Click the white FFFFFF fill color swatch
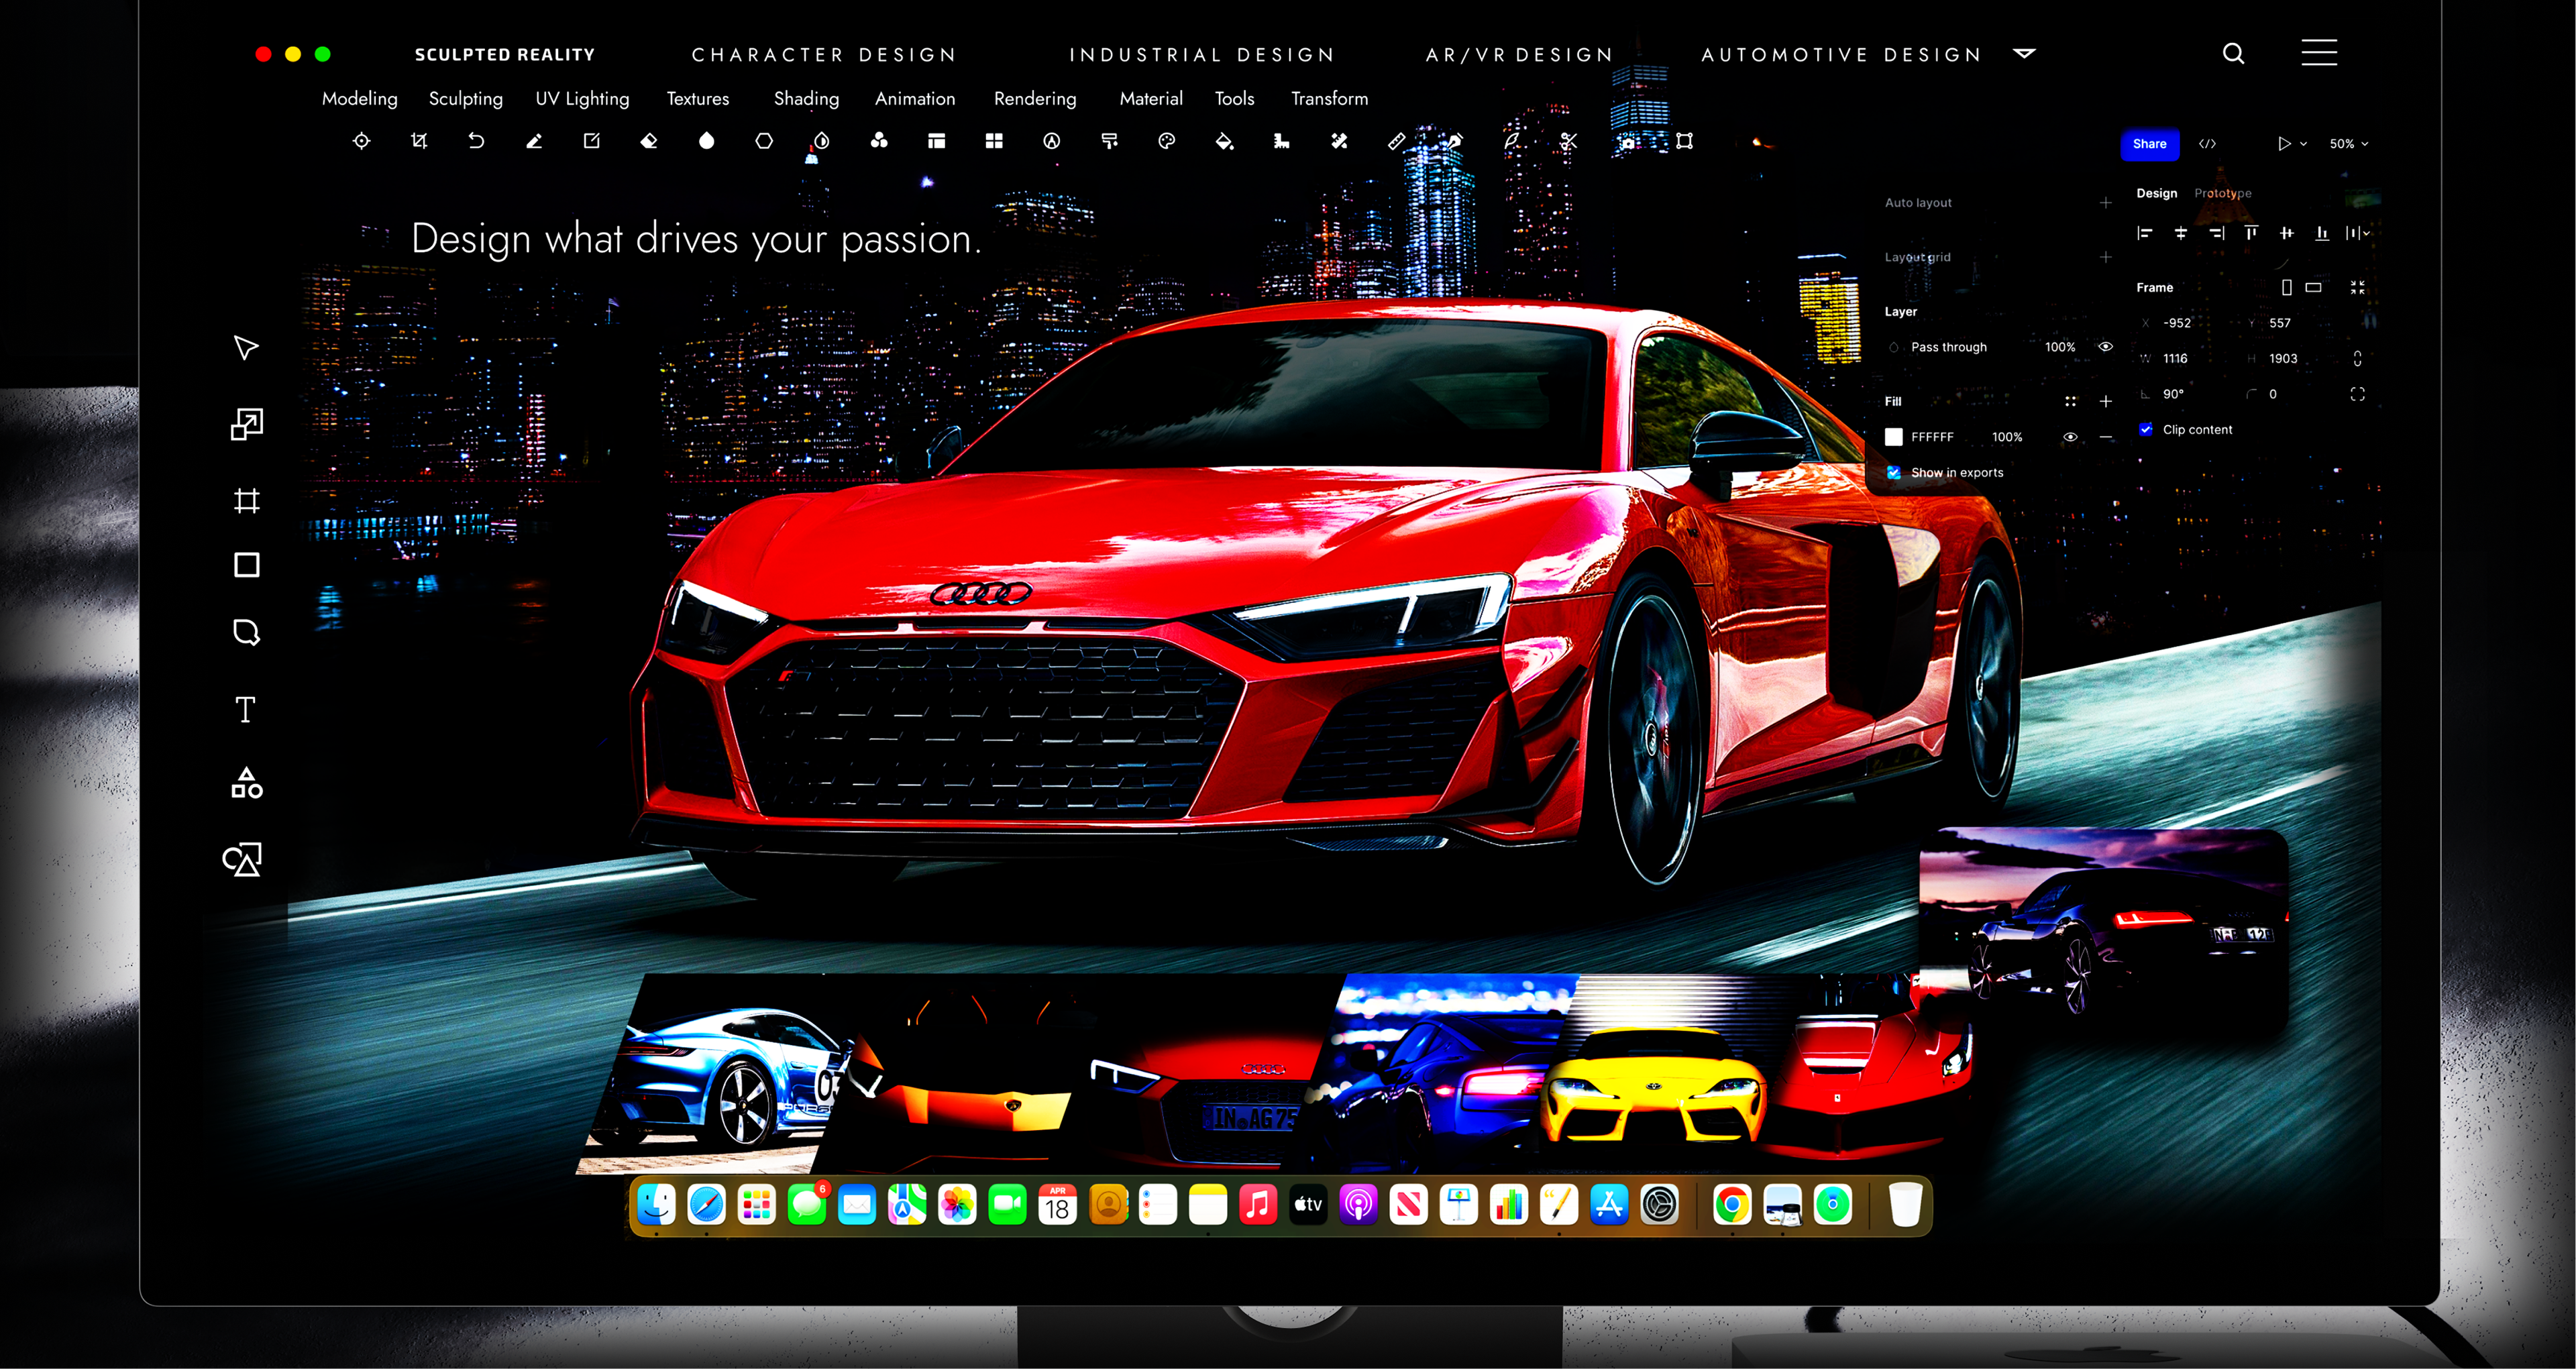The width and height of the screenshot is (2576, 1369). tap(1894, 437)
